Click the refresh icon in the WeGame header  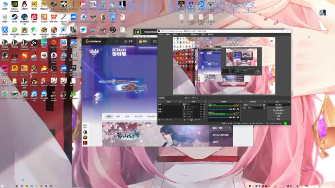pos(116,41)
